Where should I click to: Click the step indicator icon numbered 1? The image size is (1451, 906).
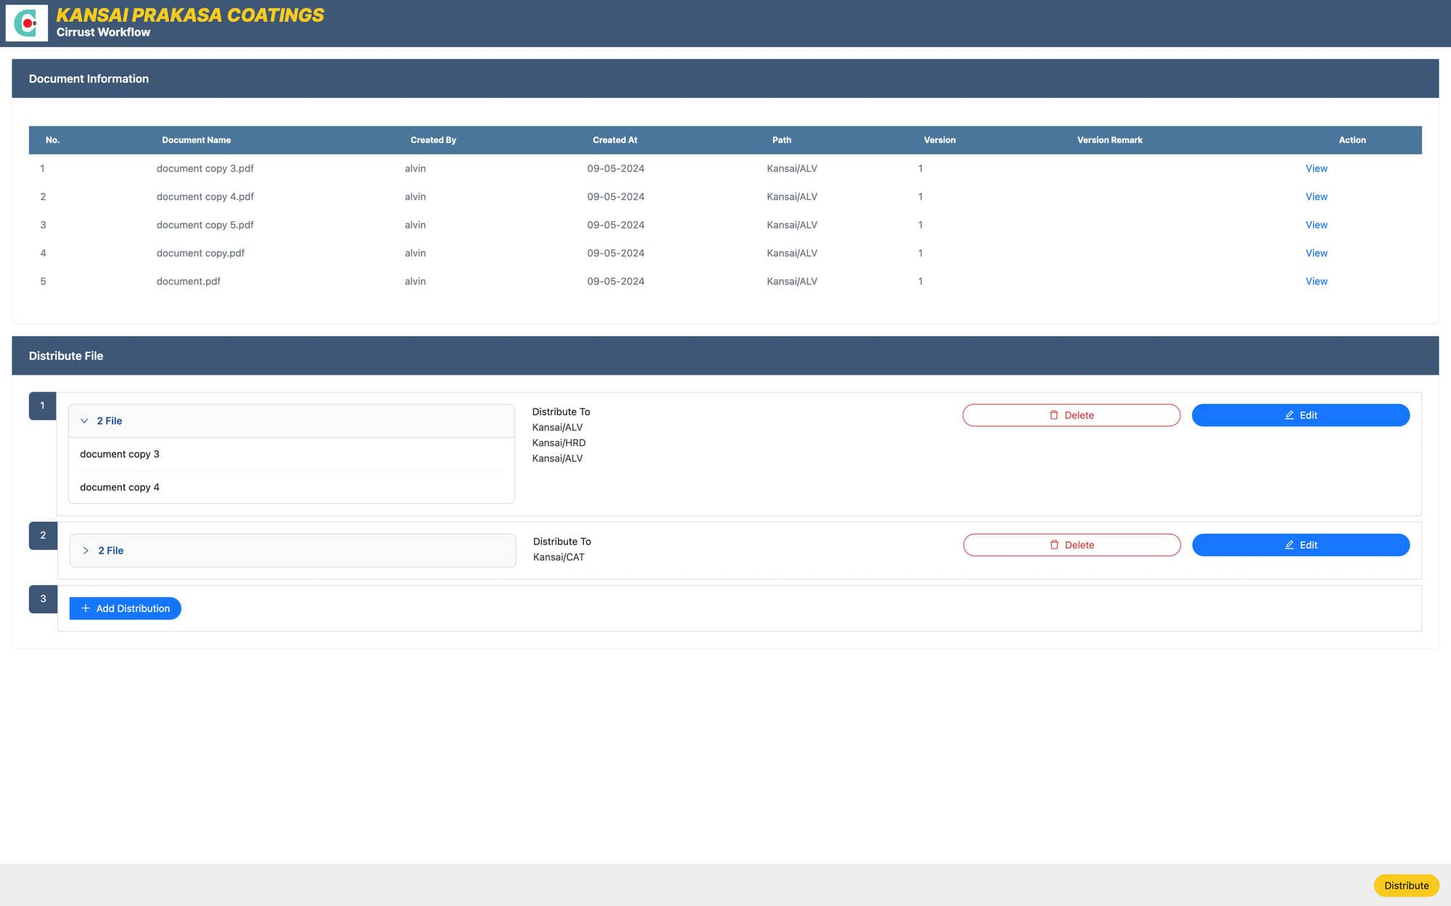click(x=42, y=405)
